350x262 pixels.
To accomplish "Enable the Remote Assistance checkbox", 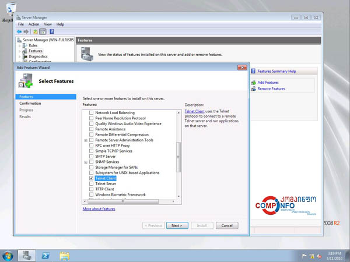I will click(x=92, y=129).
